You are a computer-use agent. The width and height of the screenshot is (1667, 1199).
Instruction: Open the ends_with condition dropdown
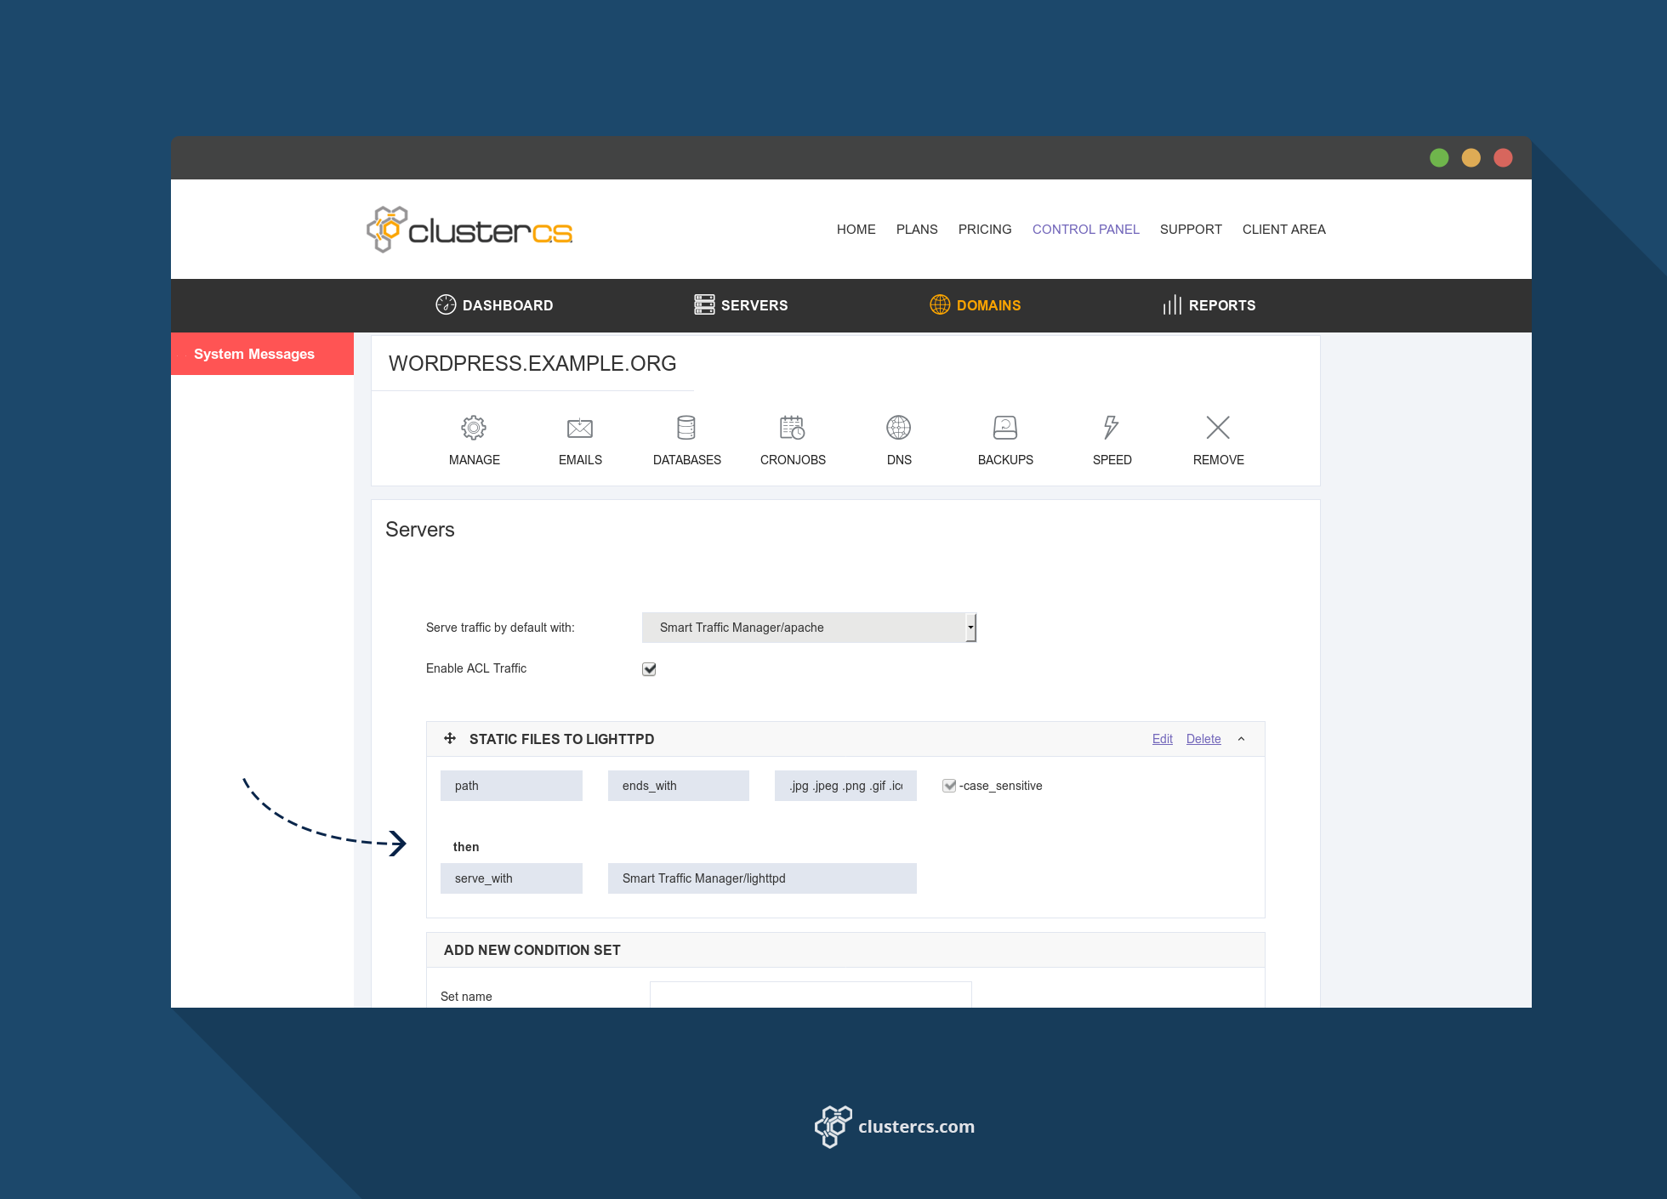click(678, 786)
